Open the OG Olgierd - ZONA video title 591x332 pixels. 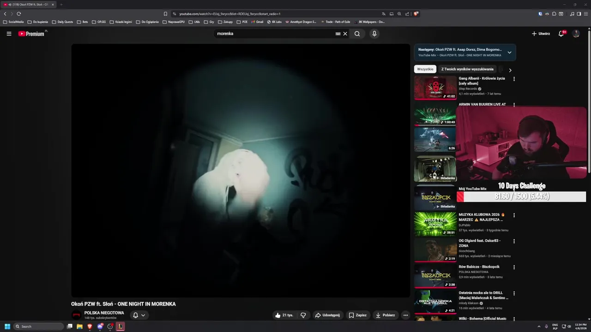(479, 243)
